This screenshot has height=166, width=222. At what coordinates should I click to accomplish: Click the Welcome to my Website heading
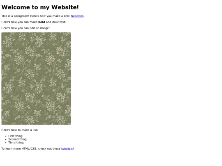[40, 7]
